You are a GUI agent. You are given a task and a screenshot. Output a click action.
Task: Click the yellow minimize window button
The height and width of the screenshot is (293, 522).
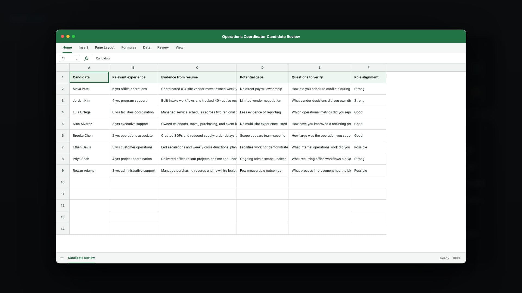(x=68, y=36)
